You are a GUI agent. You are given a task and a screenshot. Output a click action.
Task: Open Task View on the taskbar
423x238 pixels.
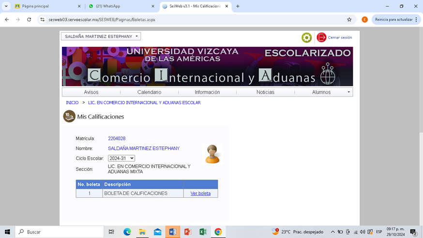click(111, 232)
